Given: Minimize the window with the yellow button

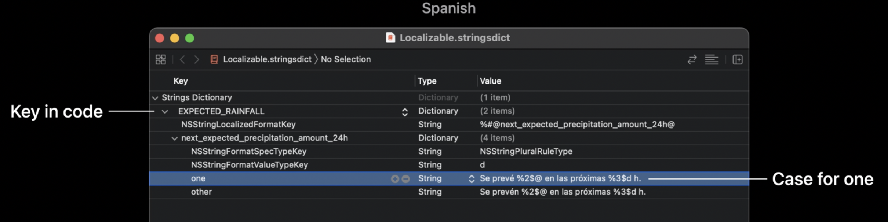Looking at the screenshot, I should pos(175,38).
